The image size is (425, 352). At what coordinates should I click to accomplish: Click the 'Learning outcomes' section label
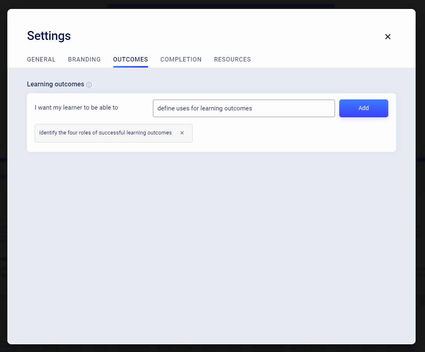[56, 84]
